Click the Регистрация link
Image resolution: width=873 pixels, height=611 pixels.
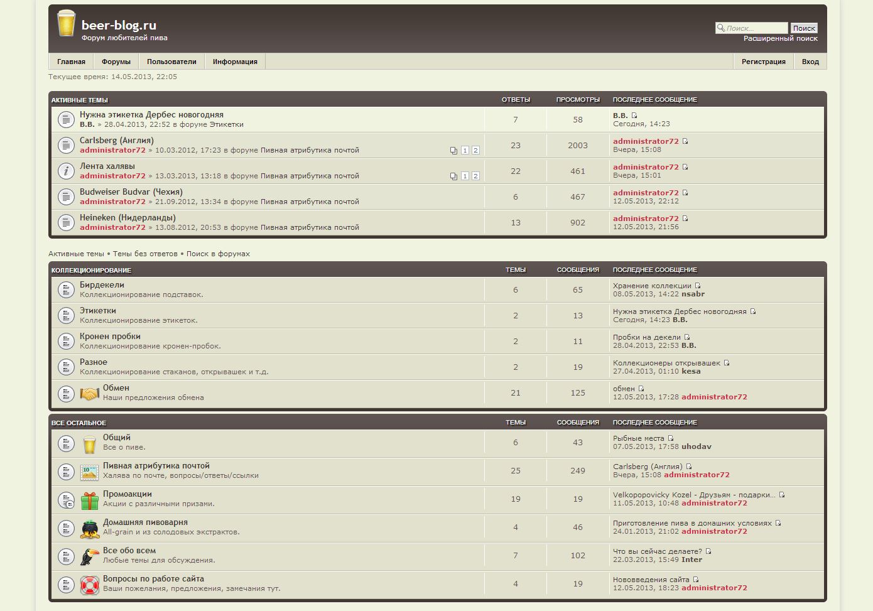(763, 62)
